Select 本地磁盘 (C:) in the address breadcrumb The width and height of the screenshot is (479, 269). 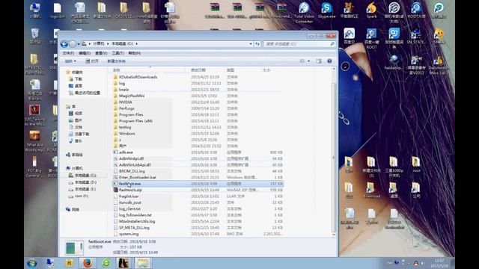tap(122, 44)
